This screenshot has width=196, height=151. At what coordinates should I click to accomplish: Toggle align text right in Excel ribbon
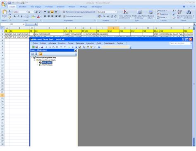pos(52,16)
